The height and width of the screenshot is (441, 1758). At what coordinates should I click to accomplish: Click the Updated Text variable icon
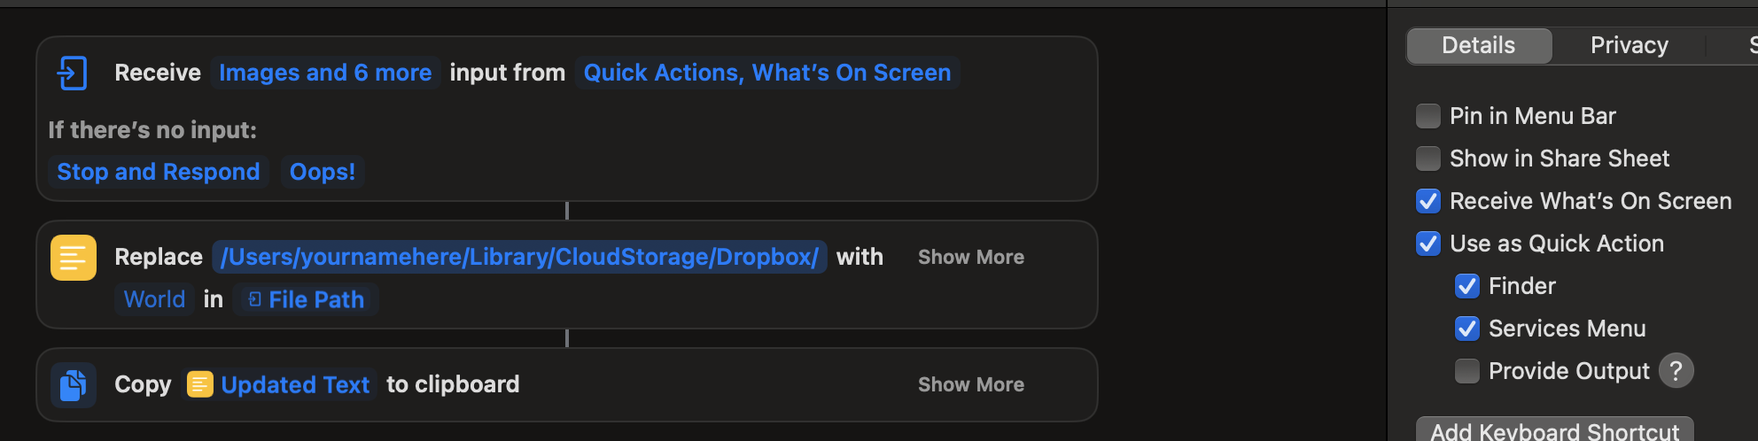(x=200, y=385)
